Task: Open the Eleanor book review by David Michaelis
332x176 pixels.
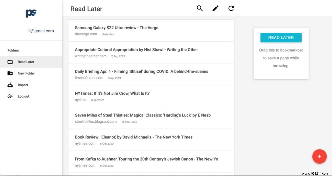Action: [x=133, y=137]
